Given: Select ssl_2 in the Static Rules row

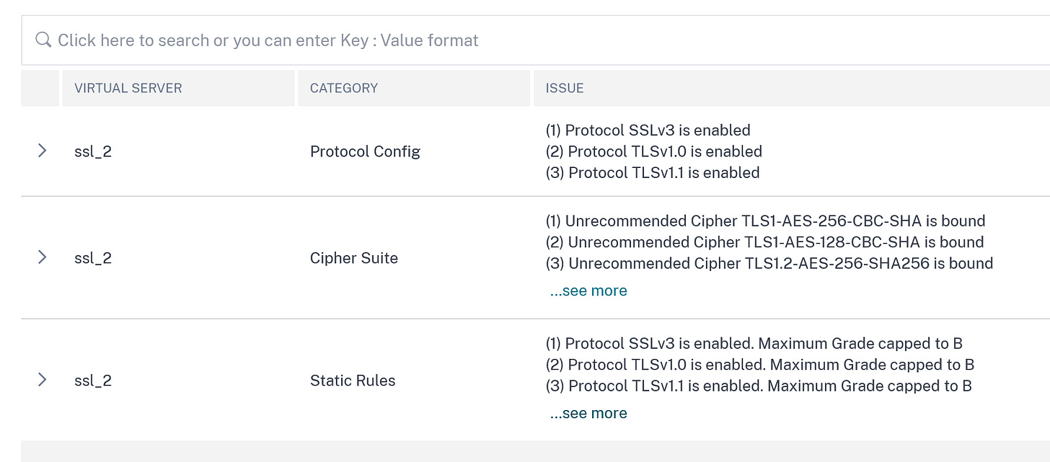Looking at the screenshot, I should coord(93,381).
